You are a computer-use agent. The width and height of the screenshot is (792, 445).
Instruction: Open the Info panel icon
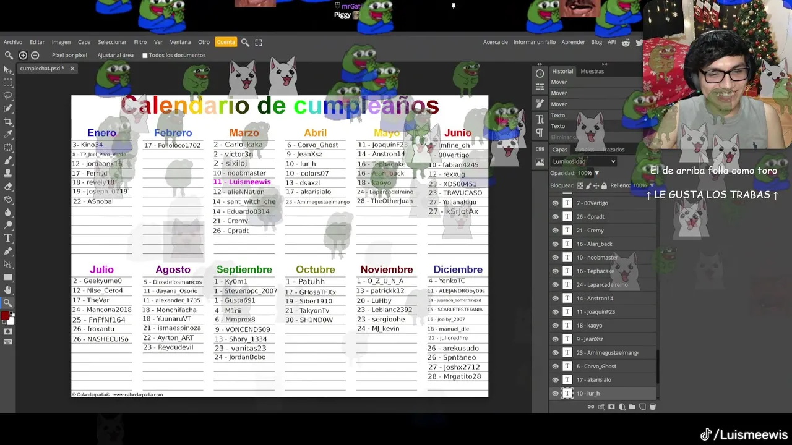point(540,74)
